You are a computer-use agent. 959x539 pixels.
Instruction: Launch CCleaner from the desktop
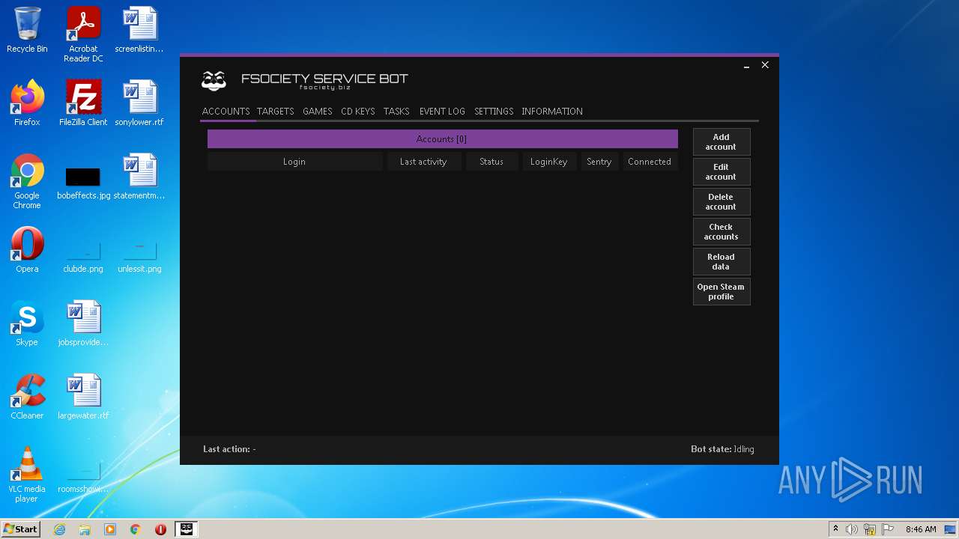(27, 397)
